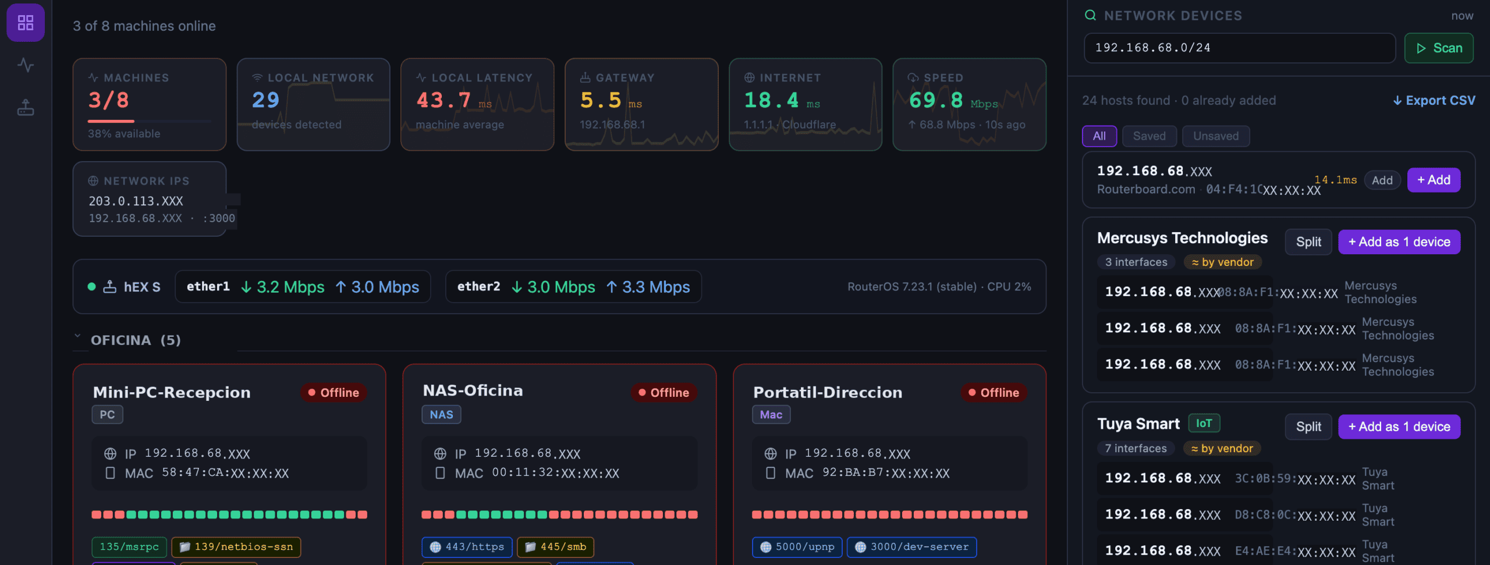1490x565 pixels.
Task: Filter hosts by Unsaved
Action: pos(1216,136)
